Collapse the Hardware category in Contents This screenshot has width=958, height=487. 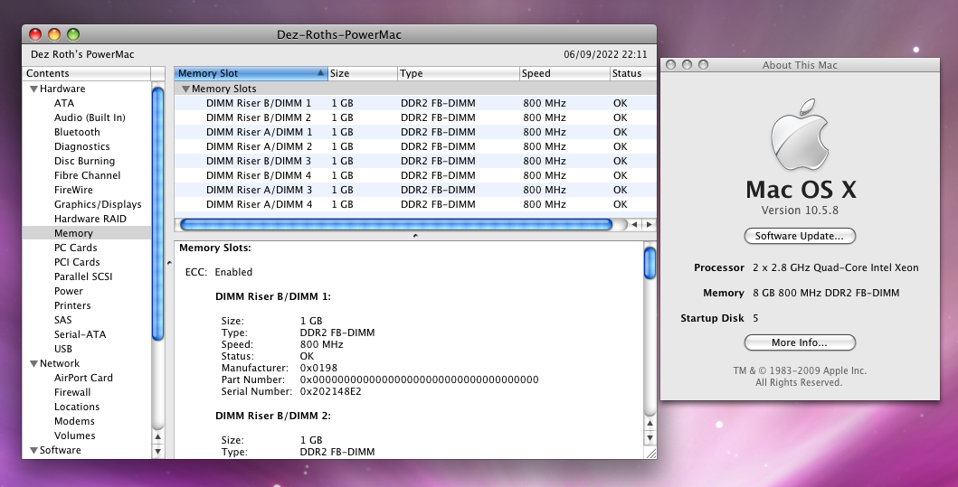tap(33, 89)
